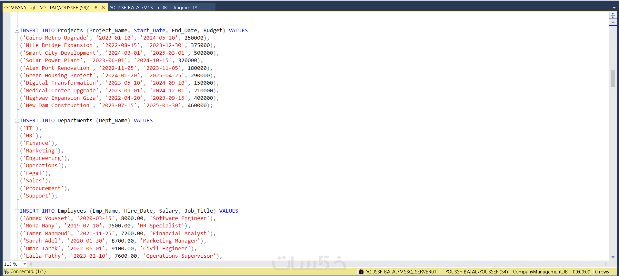Click the horizontal scrollbar right arrow
Screen dimensions: 619x276
click(x=605, y=264)
